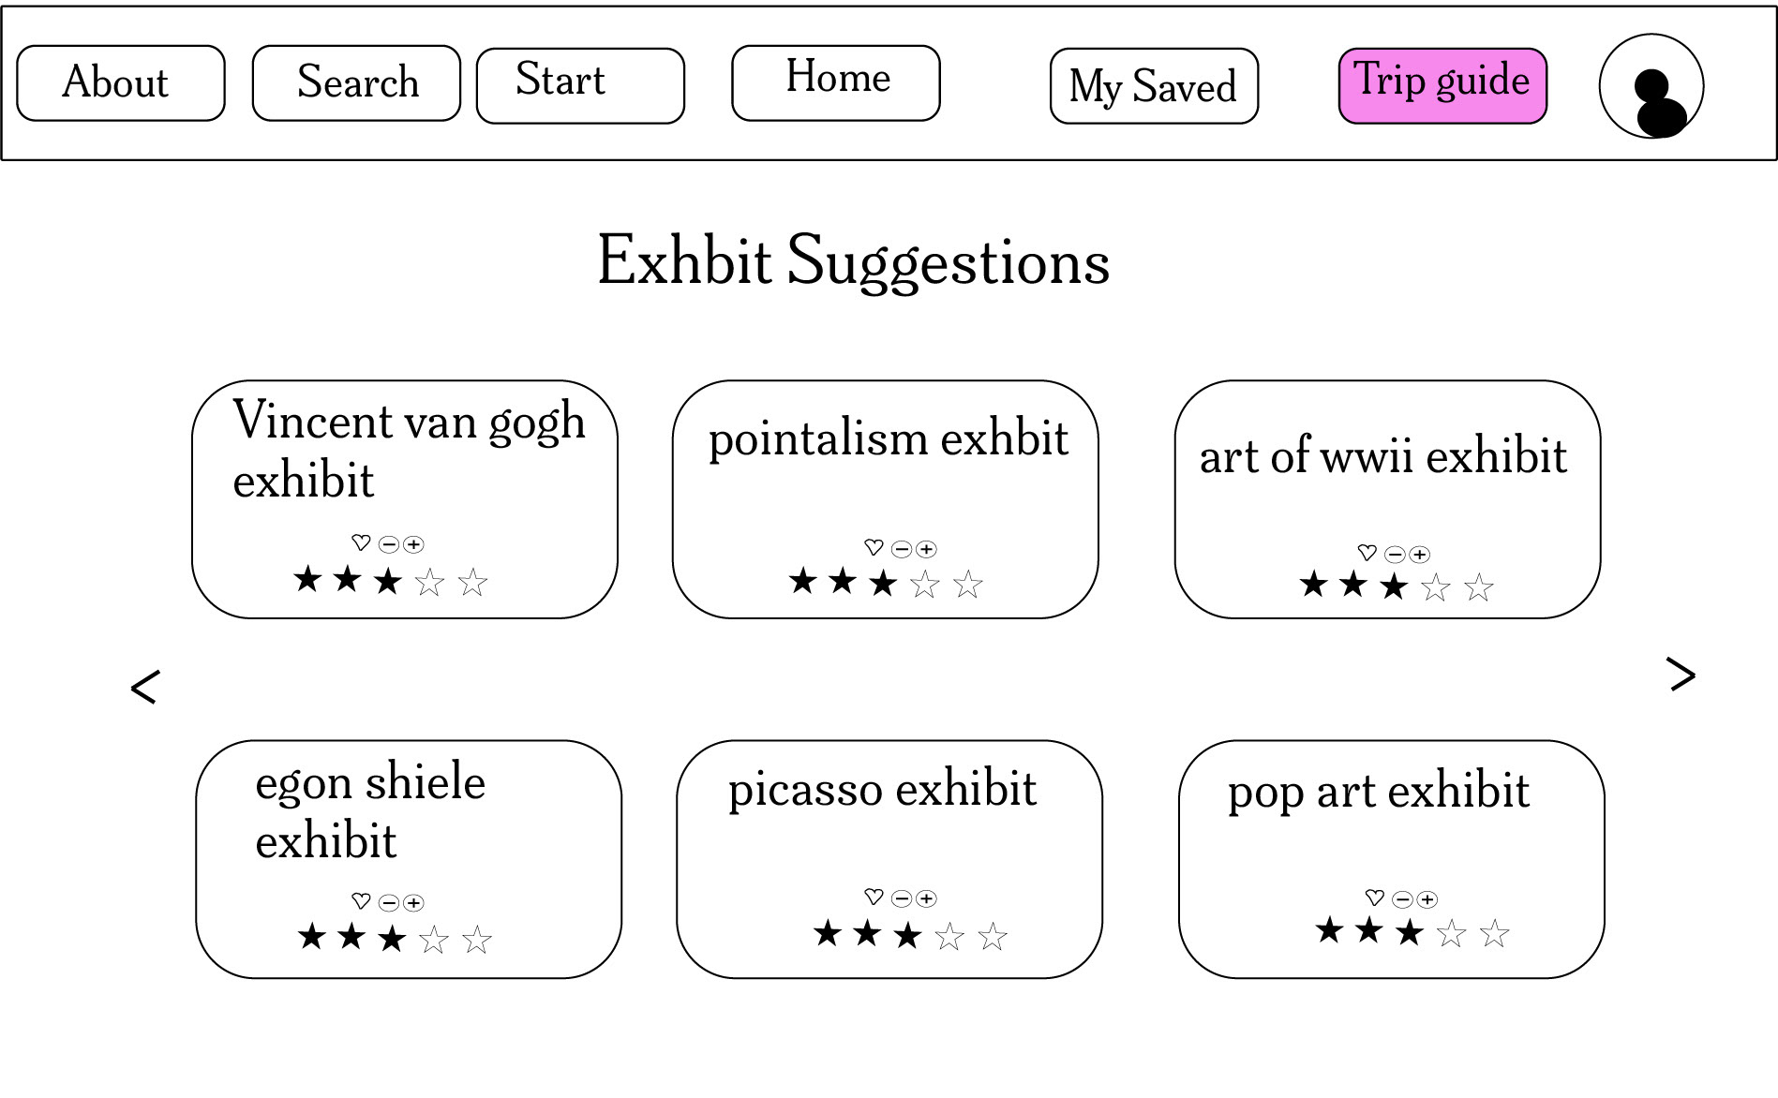Favorite the pop art exhibit with heart
This screenshot has height=1098, width=1778.
[1375, 898]
